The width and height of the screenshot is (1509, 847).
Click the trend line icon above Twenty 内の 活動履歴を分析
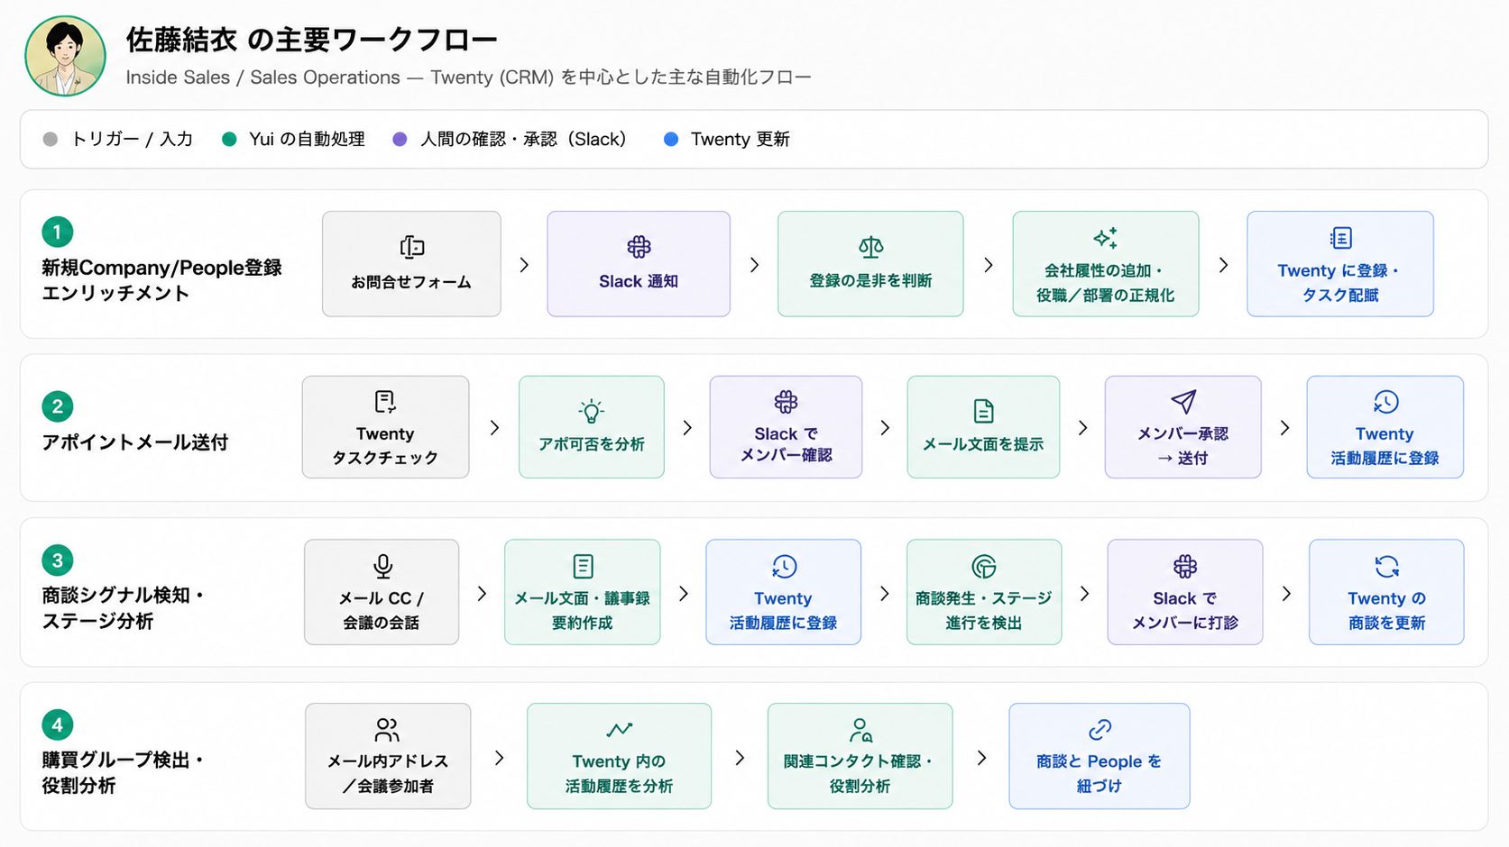619,729
